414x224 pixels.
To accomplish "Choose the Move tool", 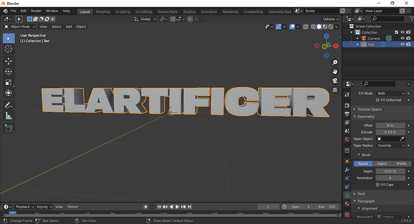I will (8, 61).
